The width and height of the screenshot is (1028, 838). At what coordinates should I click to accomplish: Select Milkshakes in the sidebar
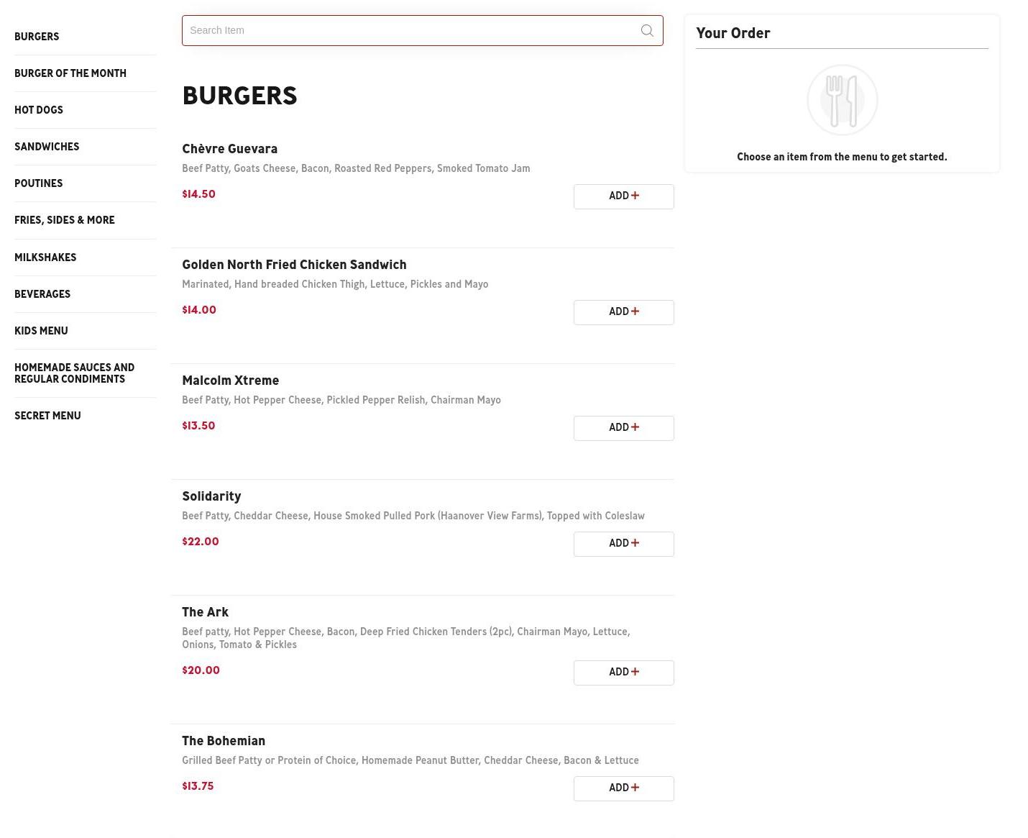point(45,258)
